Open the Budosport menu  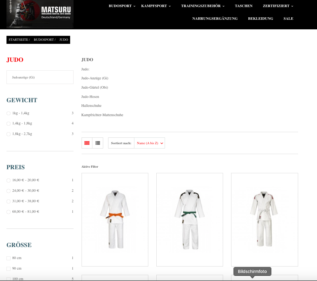coord(120,6)
